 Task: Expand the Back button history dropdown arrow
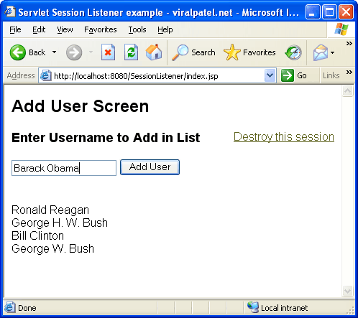[x=55, y=52]
